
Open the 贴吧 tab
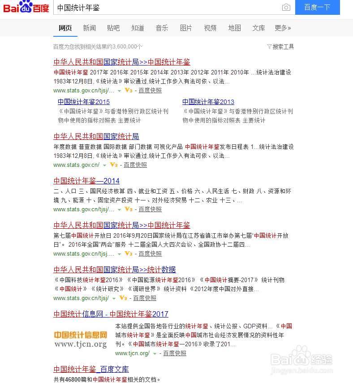(113, 28)
